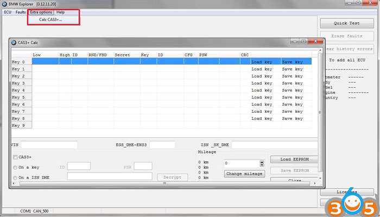Open the ECU menu

[x=8, y=12]
